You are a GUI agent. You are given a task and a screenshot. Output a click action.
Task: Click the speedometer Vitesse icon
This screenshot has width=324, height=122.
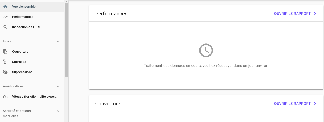point(5,97)
